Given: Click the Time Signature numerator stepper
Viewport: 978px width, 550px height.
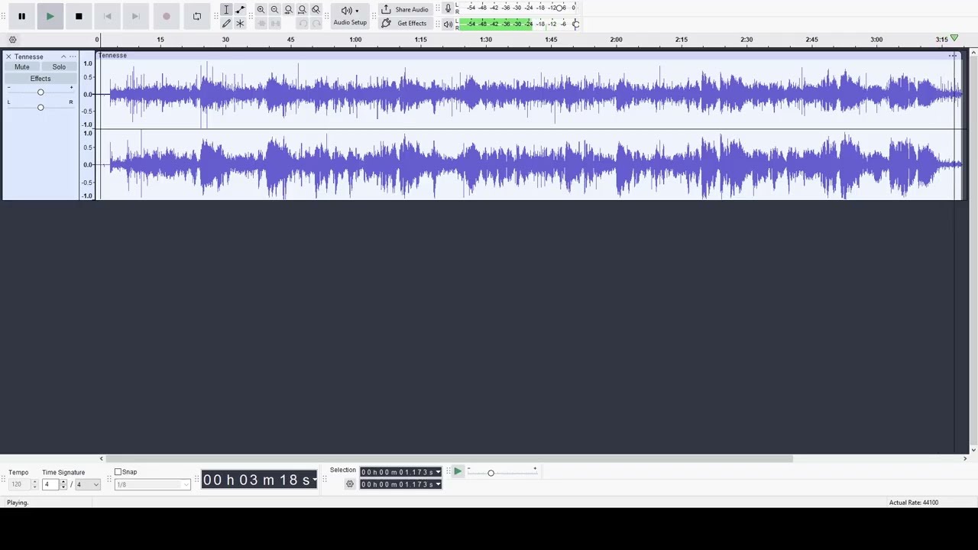Looking at the screenshot, I should (63, 484).
